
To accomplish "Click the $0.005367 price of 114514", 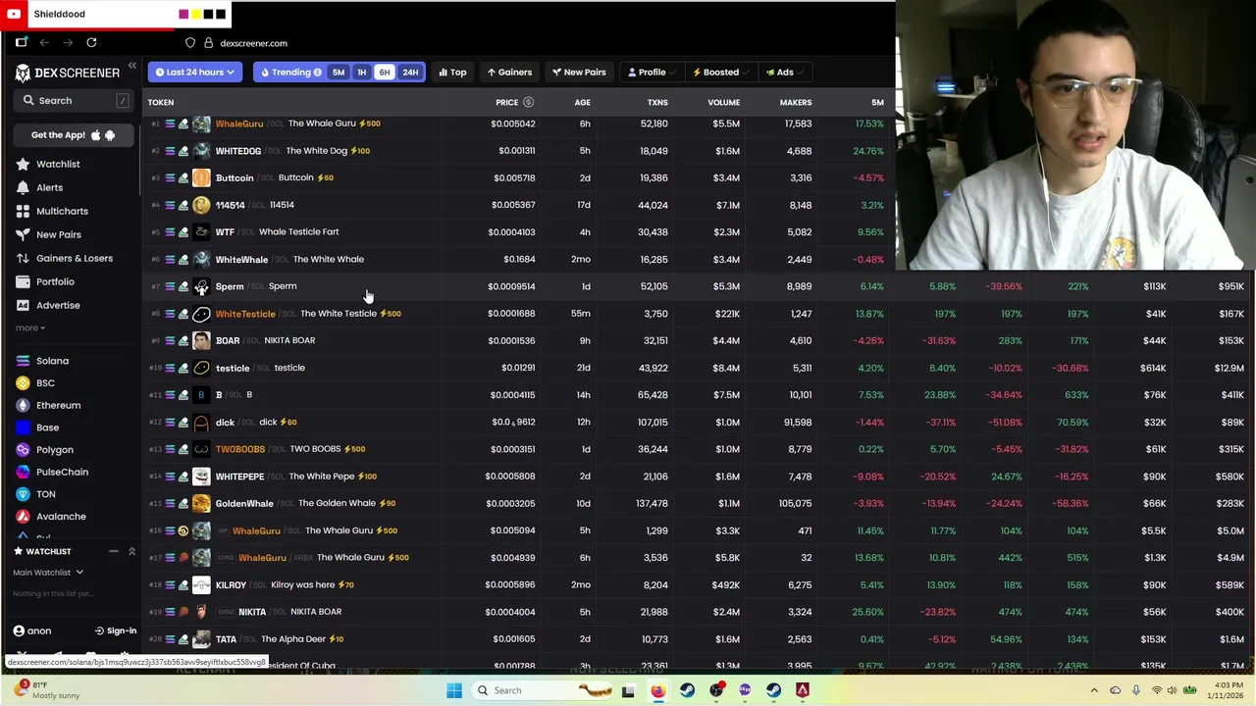I will (514, 205).
